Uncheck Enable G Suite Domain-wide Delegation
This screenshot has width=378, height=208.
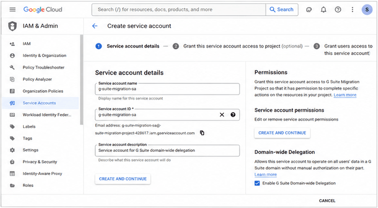pos(257,183)
